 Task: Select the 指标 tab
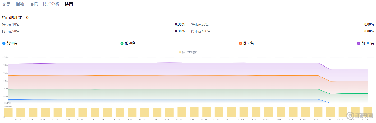[x=33, y=4]
